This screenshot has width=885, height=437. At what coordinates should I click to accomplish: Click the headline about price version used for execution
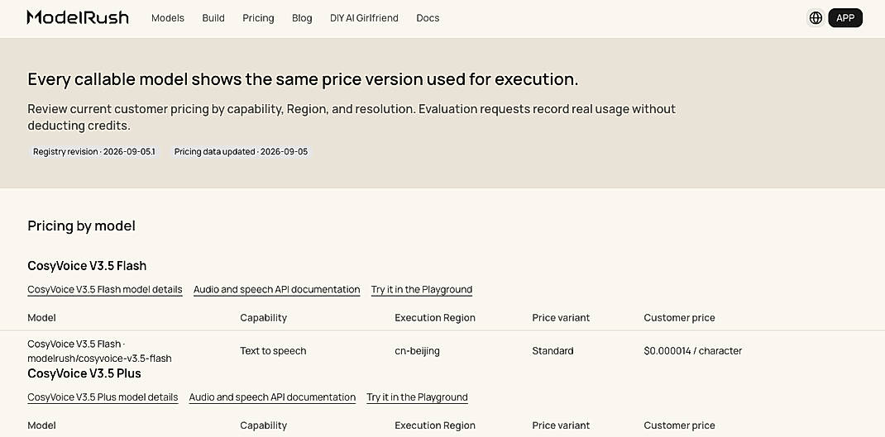tap(303, 79)
